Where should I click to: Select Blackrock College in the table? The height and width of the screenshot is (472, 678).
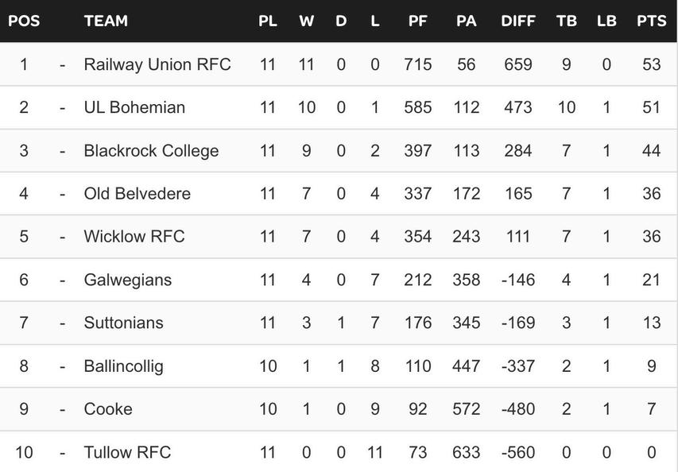(x=151, y=150)
